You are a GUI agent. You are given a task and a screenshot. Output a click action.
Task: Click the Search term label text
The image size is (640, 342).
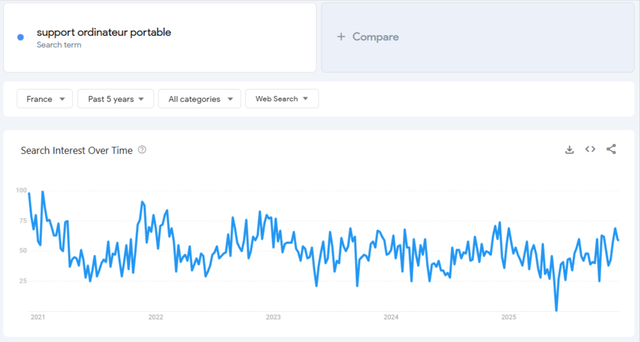coord(59,44)
